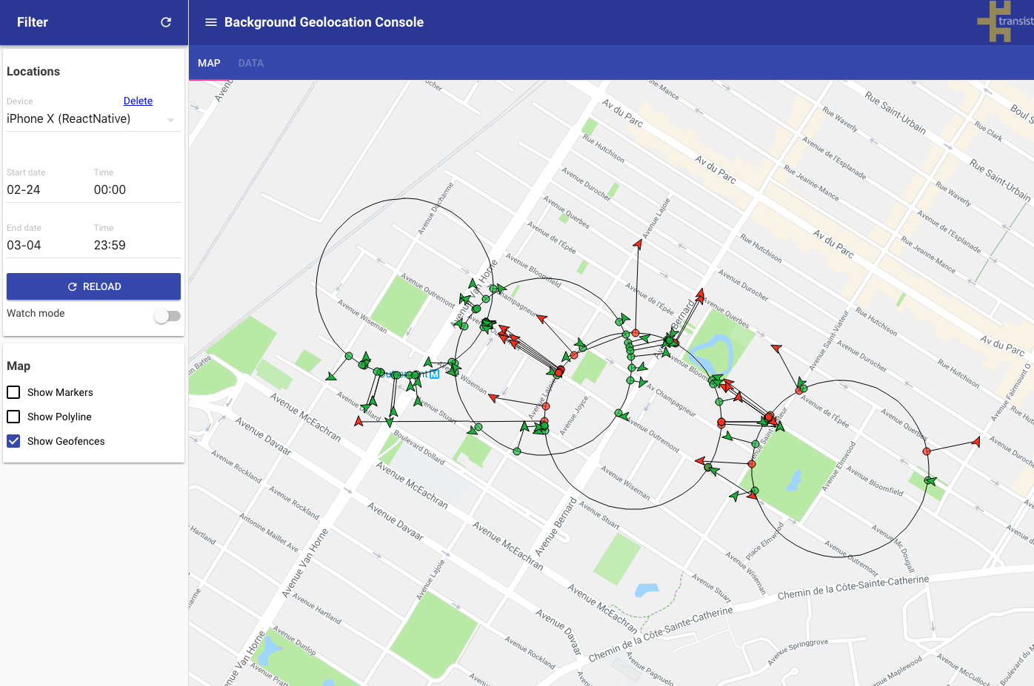Select the red arrow marker beside Avenue Lajoie
This screenshot has width=1034, height=686.
[x=638, y=243]
